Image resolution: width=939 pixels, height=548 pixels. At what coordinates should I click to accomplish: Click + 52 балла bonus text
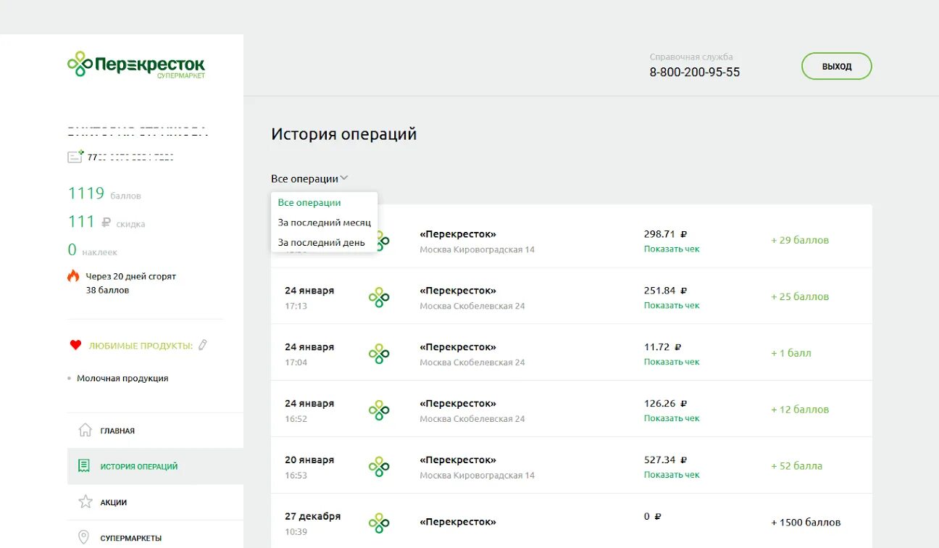coord(797,466)
